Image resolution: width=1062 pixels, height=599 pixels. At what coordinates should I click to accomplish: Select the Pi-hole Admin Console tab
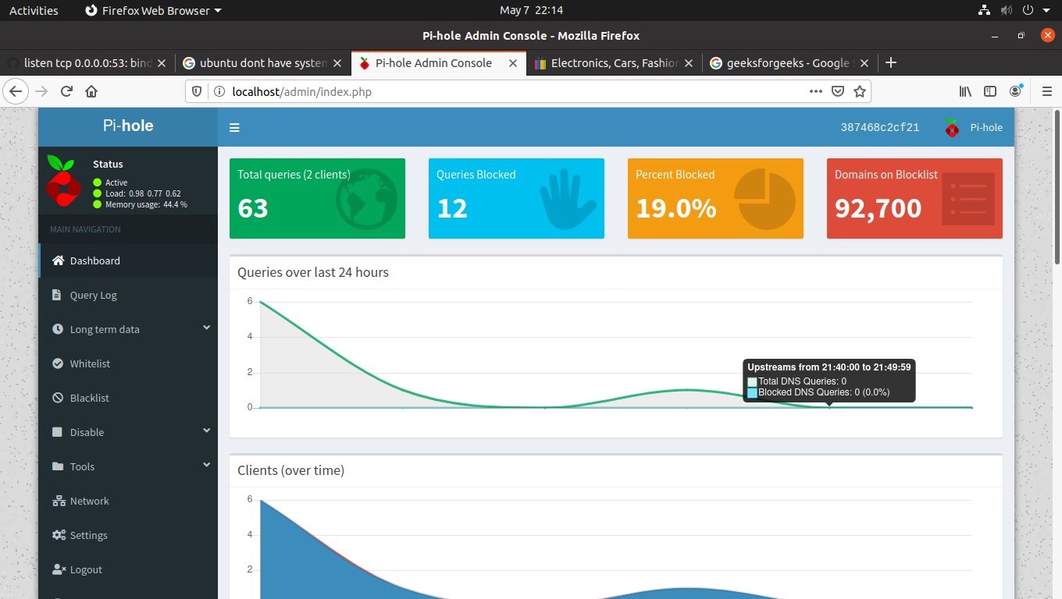tap(439, 63)
